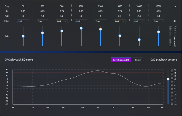Select the 15000 frequency value field
This screenshot has width=182, height=116.
[x=158, y=6]
